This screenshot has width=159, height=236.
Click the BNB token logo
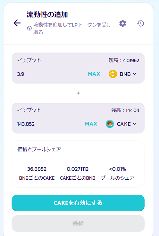(113, 74)
